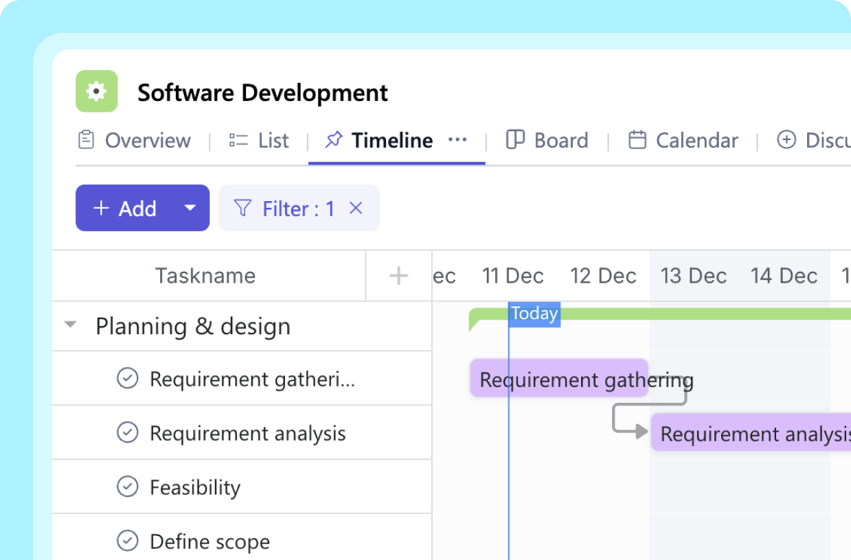Click the Calendar view icon
This screenshot has height=560, width=851.
pos(637,139)
